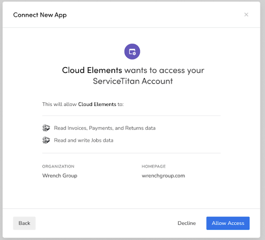Click the purple Cloud Elements app icon
This screenshot has width=265, height=240.
[132, 52]
